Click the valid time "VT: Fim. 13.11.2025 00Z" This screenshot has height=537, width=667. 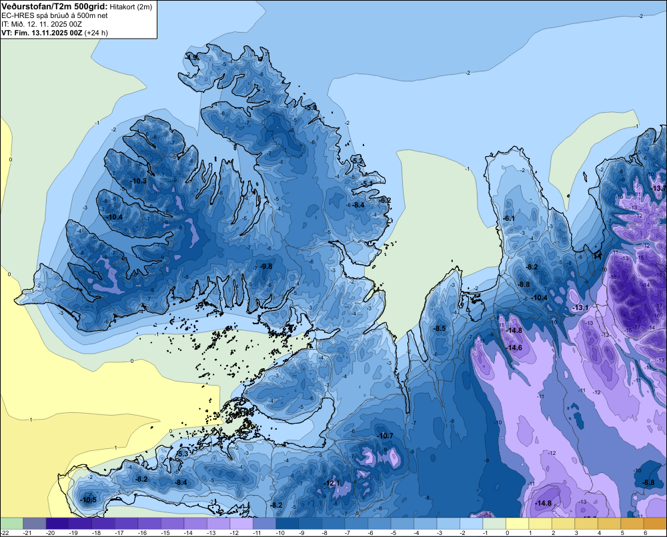(41, 33)
